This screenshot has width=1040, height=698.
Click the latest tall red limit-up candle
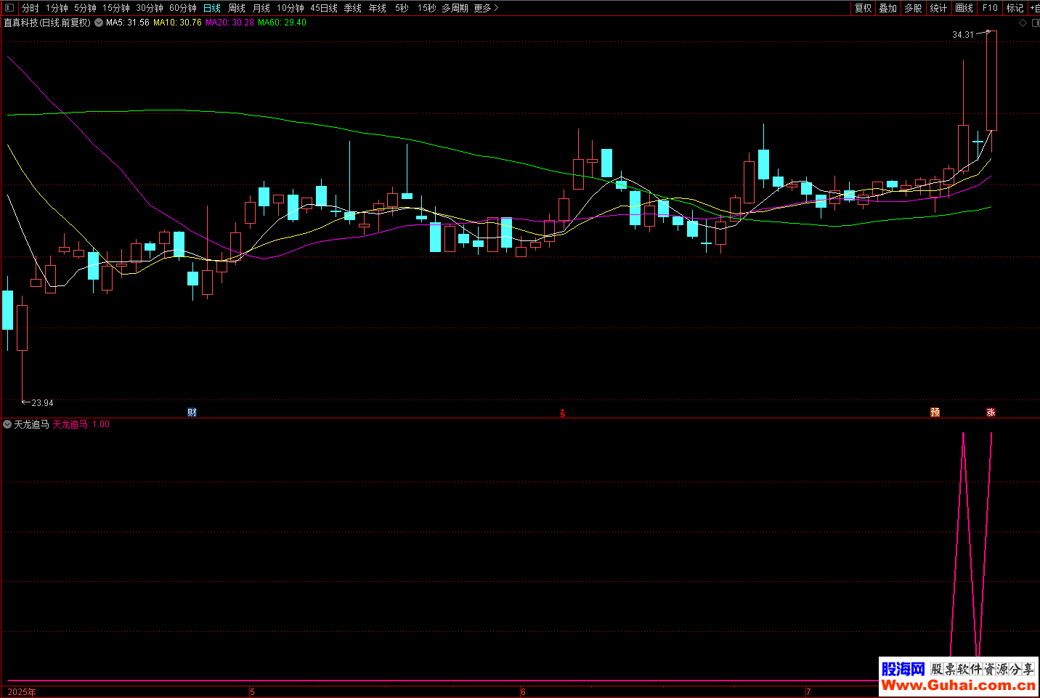pos(991,81)
